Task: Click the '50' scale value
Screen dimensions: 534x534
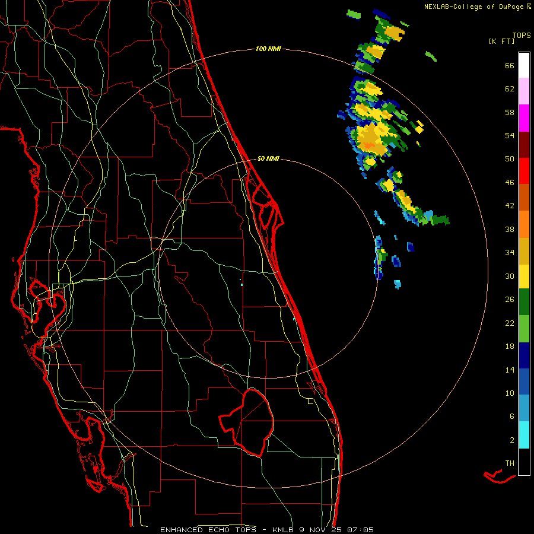Action: pyautogui.click(x=510, y=159)
